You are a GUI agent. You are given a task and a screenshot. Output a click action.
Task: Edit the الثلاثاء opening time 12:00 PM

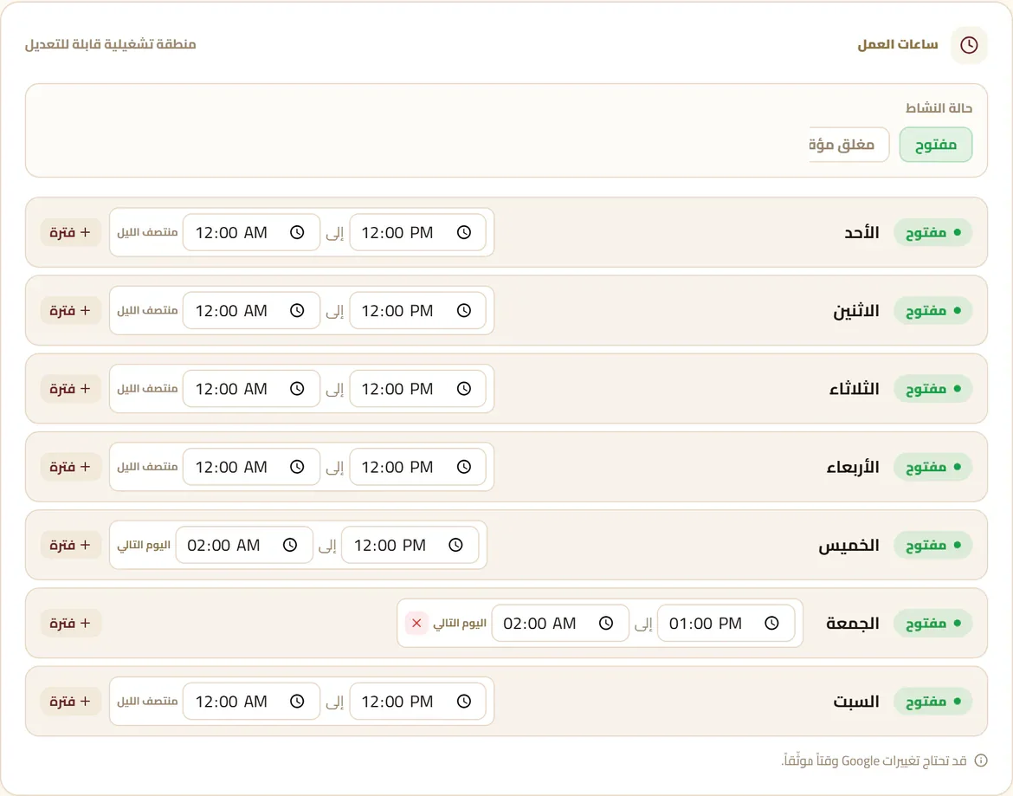click(x=417, y=389)
